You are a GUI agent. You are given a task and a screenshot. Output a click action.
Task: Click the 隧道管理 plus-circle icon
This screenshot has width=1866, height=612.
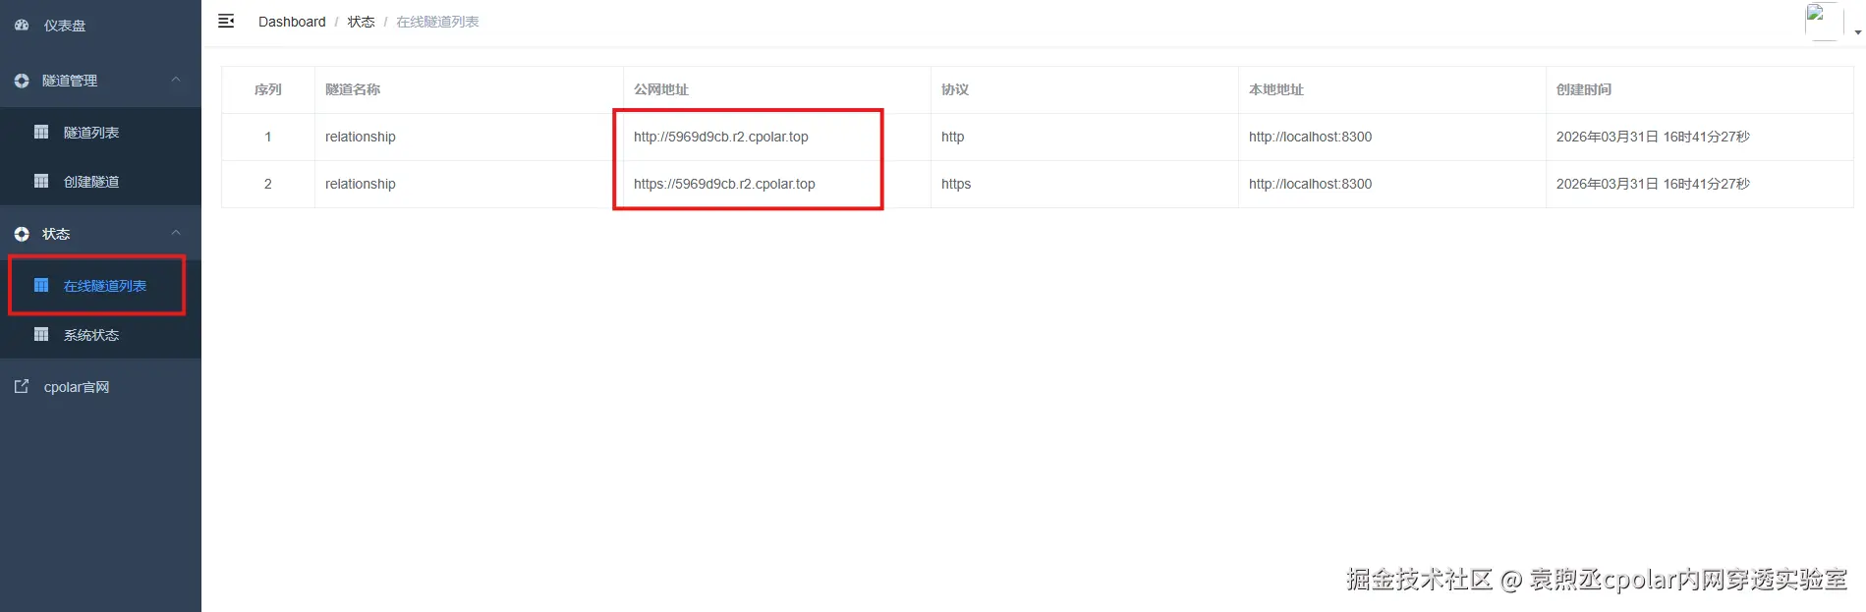point(22,81)
